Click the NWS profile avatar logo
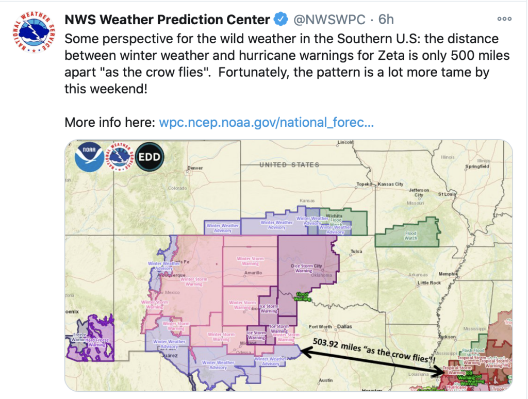 (34, 32)
